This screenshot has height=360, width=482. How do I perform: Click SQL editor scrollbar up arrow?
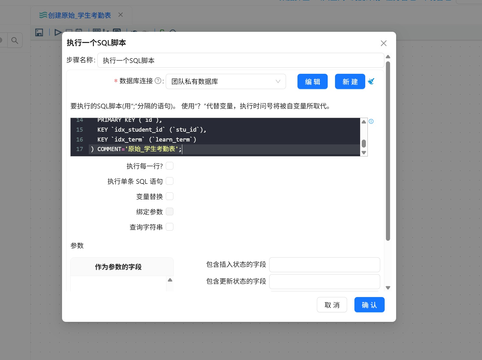pyautogui.click(x=364, y=122)
